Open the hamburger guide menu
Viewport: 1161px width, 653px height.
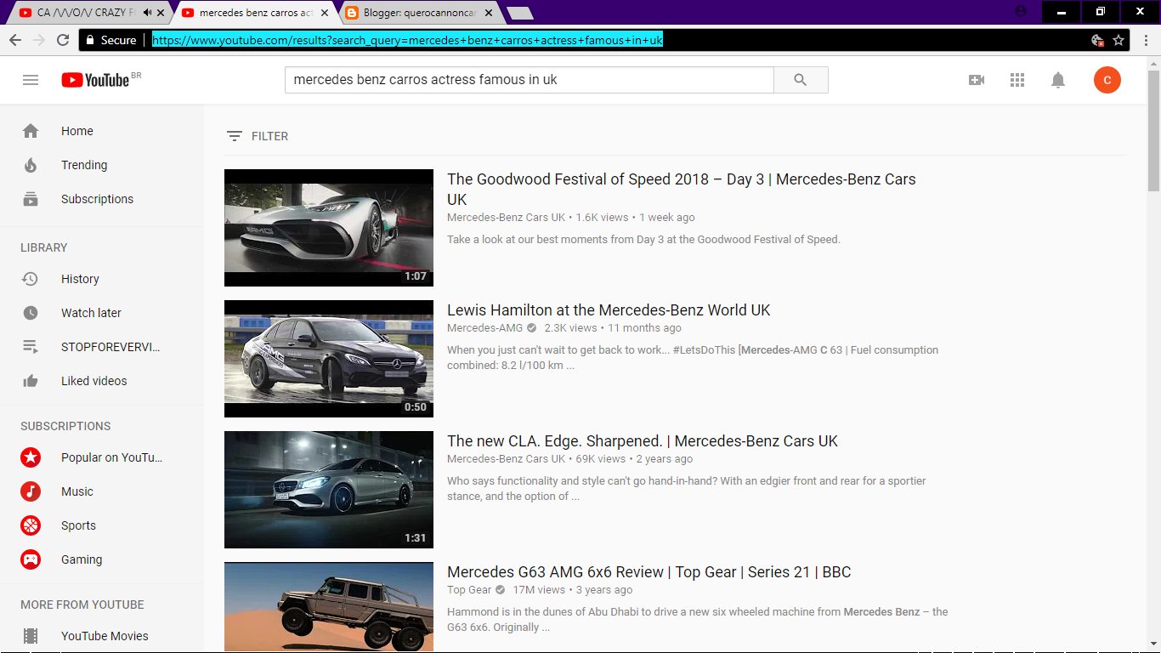pos(31,80)
